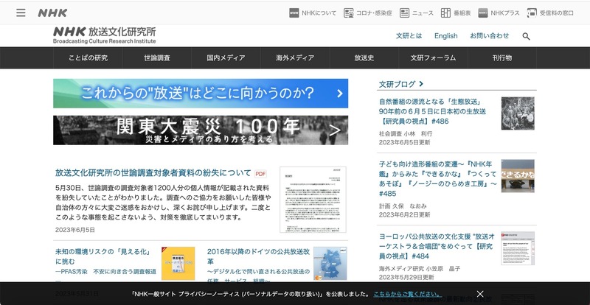Close the privacy notice banner
The width and height of the screenshot is (590, 305).
point(480,293)
